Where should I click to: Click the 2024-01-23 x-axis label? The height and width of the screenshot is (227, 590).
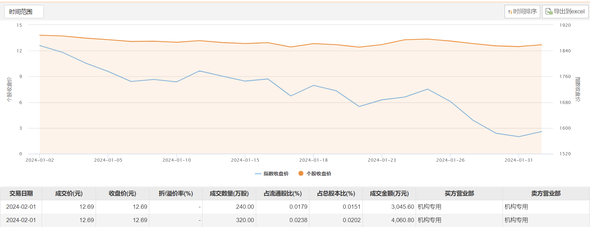[382, 160]
